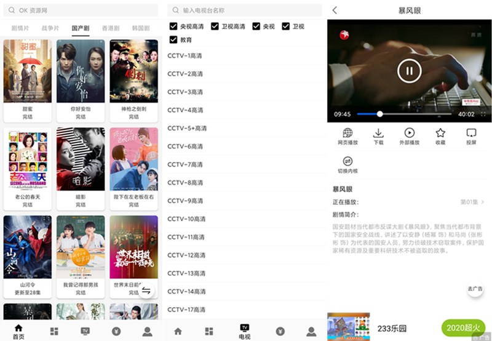Open the home tab in left screen
Viewport: 492px width, 341px height.
tap(18, 332)
